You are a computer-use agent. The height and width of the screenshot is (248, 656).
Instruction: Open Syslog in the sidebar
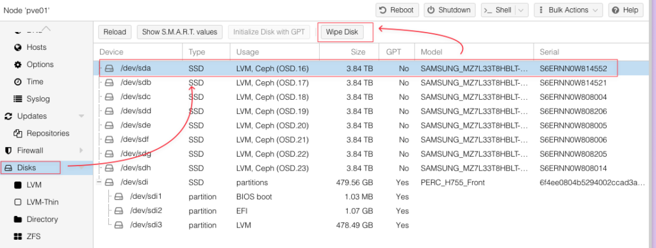38,99
